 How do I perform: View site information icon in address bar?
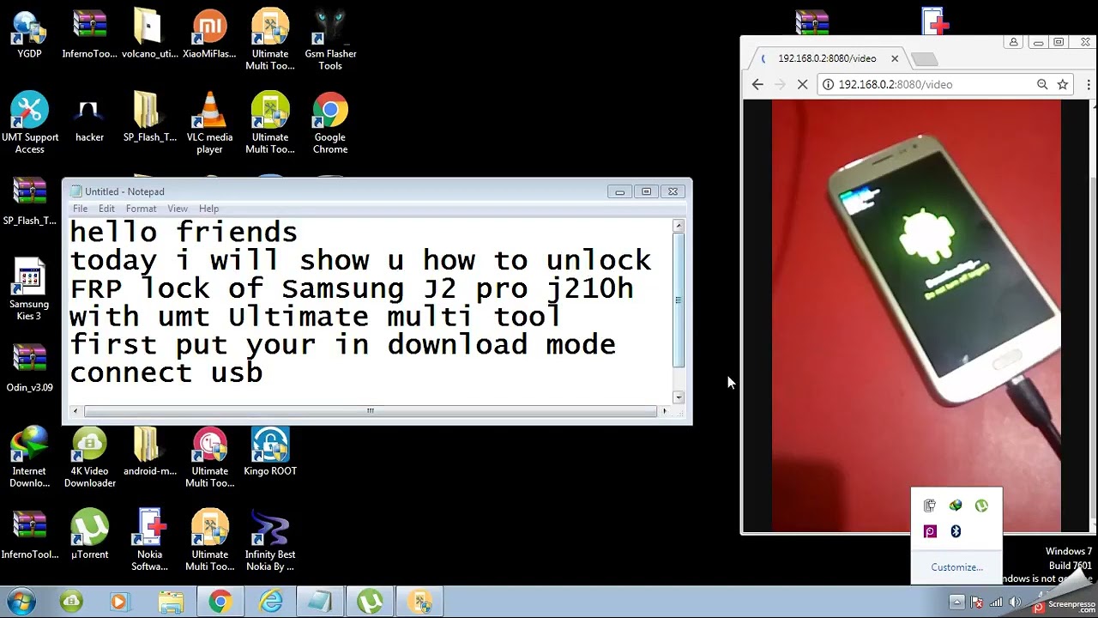828,84
